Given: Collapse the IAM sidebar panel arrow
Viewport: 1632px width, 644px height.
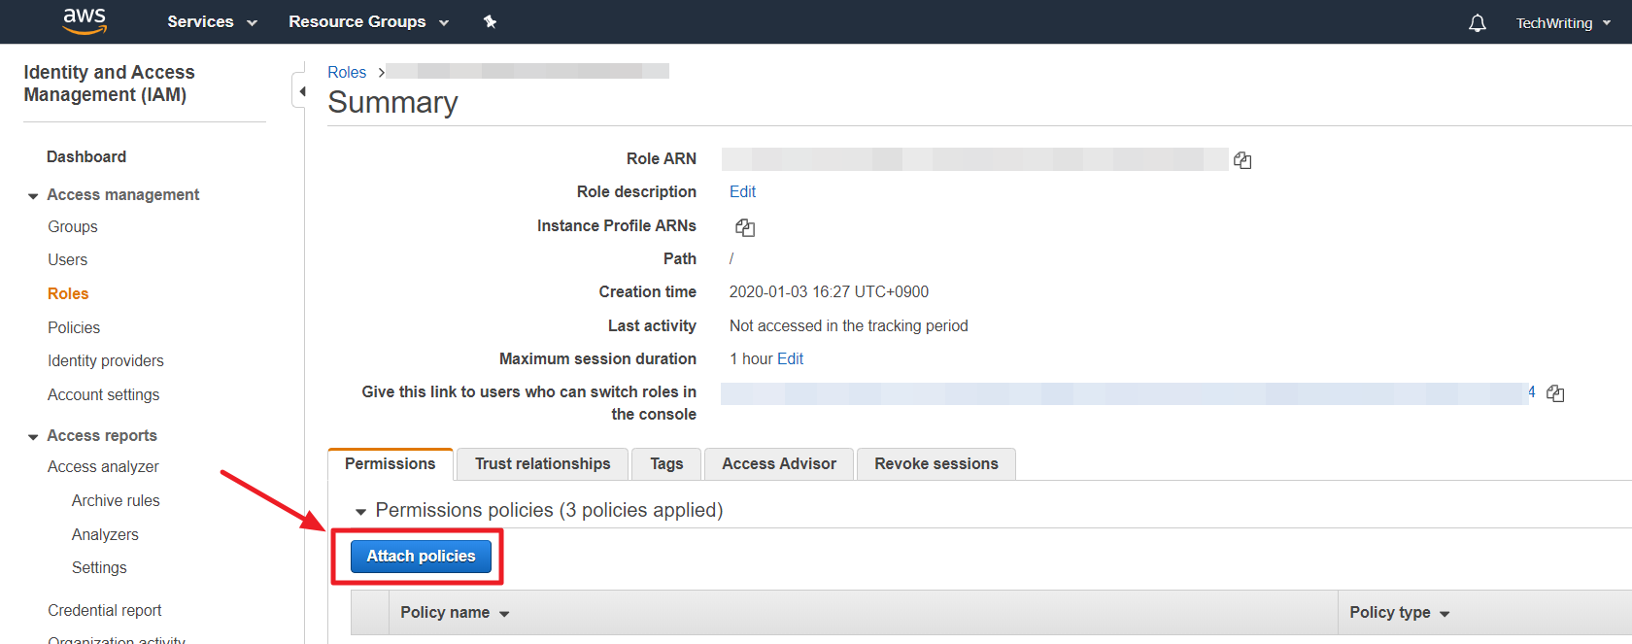Looking at the screenshot, I should tap(301, 91).
